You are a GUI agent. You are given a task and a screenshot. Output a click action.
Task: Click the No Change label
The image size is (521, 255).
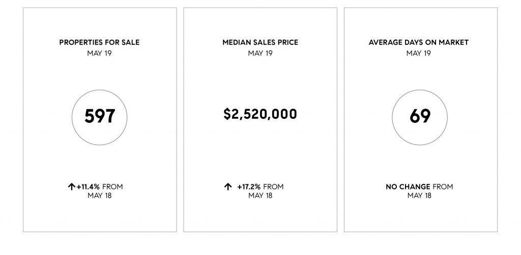(408, 187)
